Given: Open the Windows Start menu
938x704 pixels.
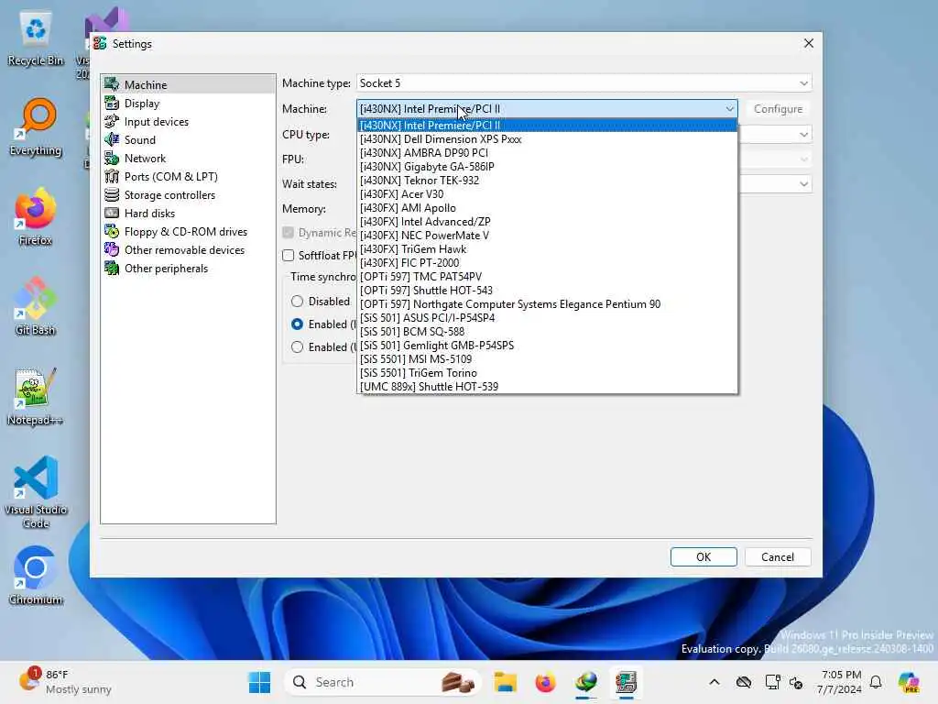Looking at the screenshot, I should [x=259, y=682].
